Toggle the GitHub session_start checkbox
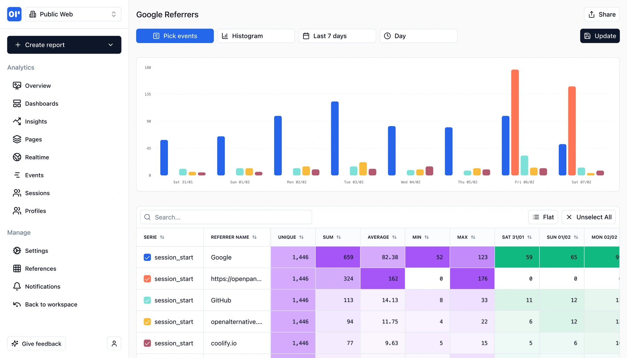The height and width of the screenshot is (358, 627). click(x=147, y=300)
